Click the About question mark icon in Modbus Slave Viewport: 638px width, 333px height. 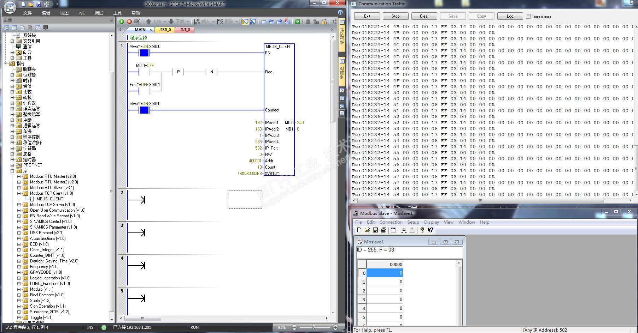(x=422, y=230)
